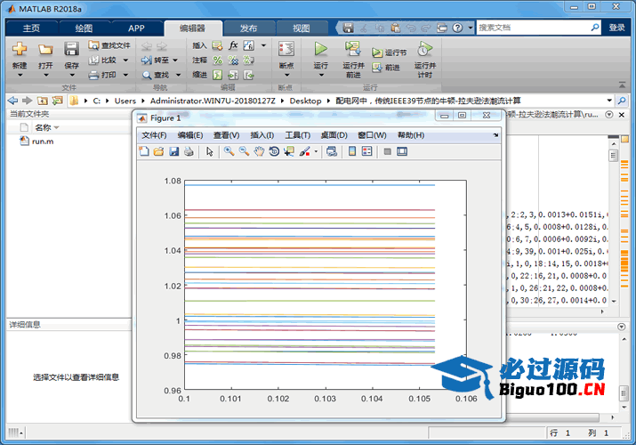The image size is (636, 445).
Task: Click the Data Cursor tool in Figure toolbar
Action: pyautogui.click(x=289, y=152)
